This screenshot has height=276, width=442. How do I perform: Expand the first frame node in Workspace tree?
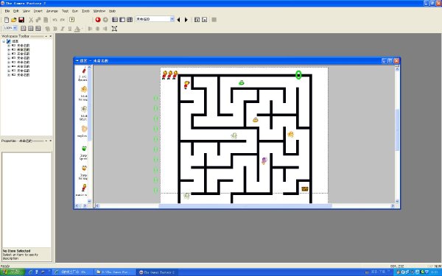(x=9, y=46)
